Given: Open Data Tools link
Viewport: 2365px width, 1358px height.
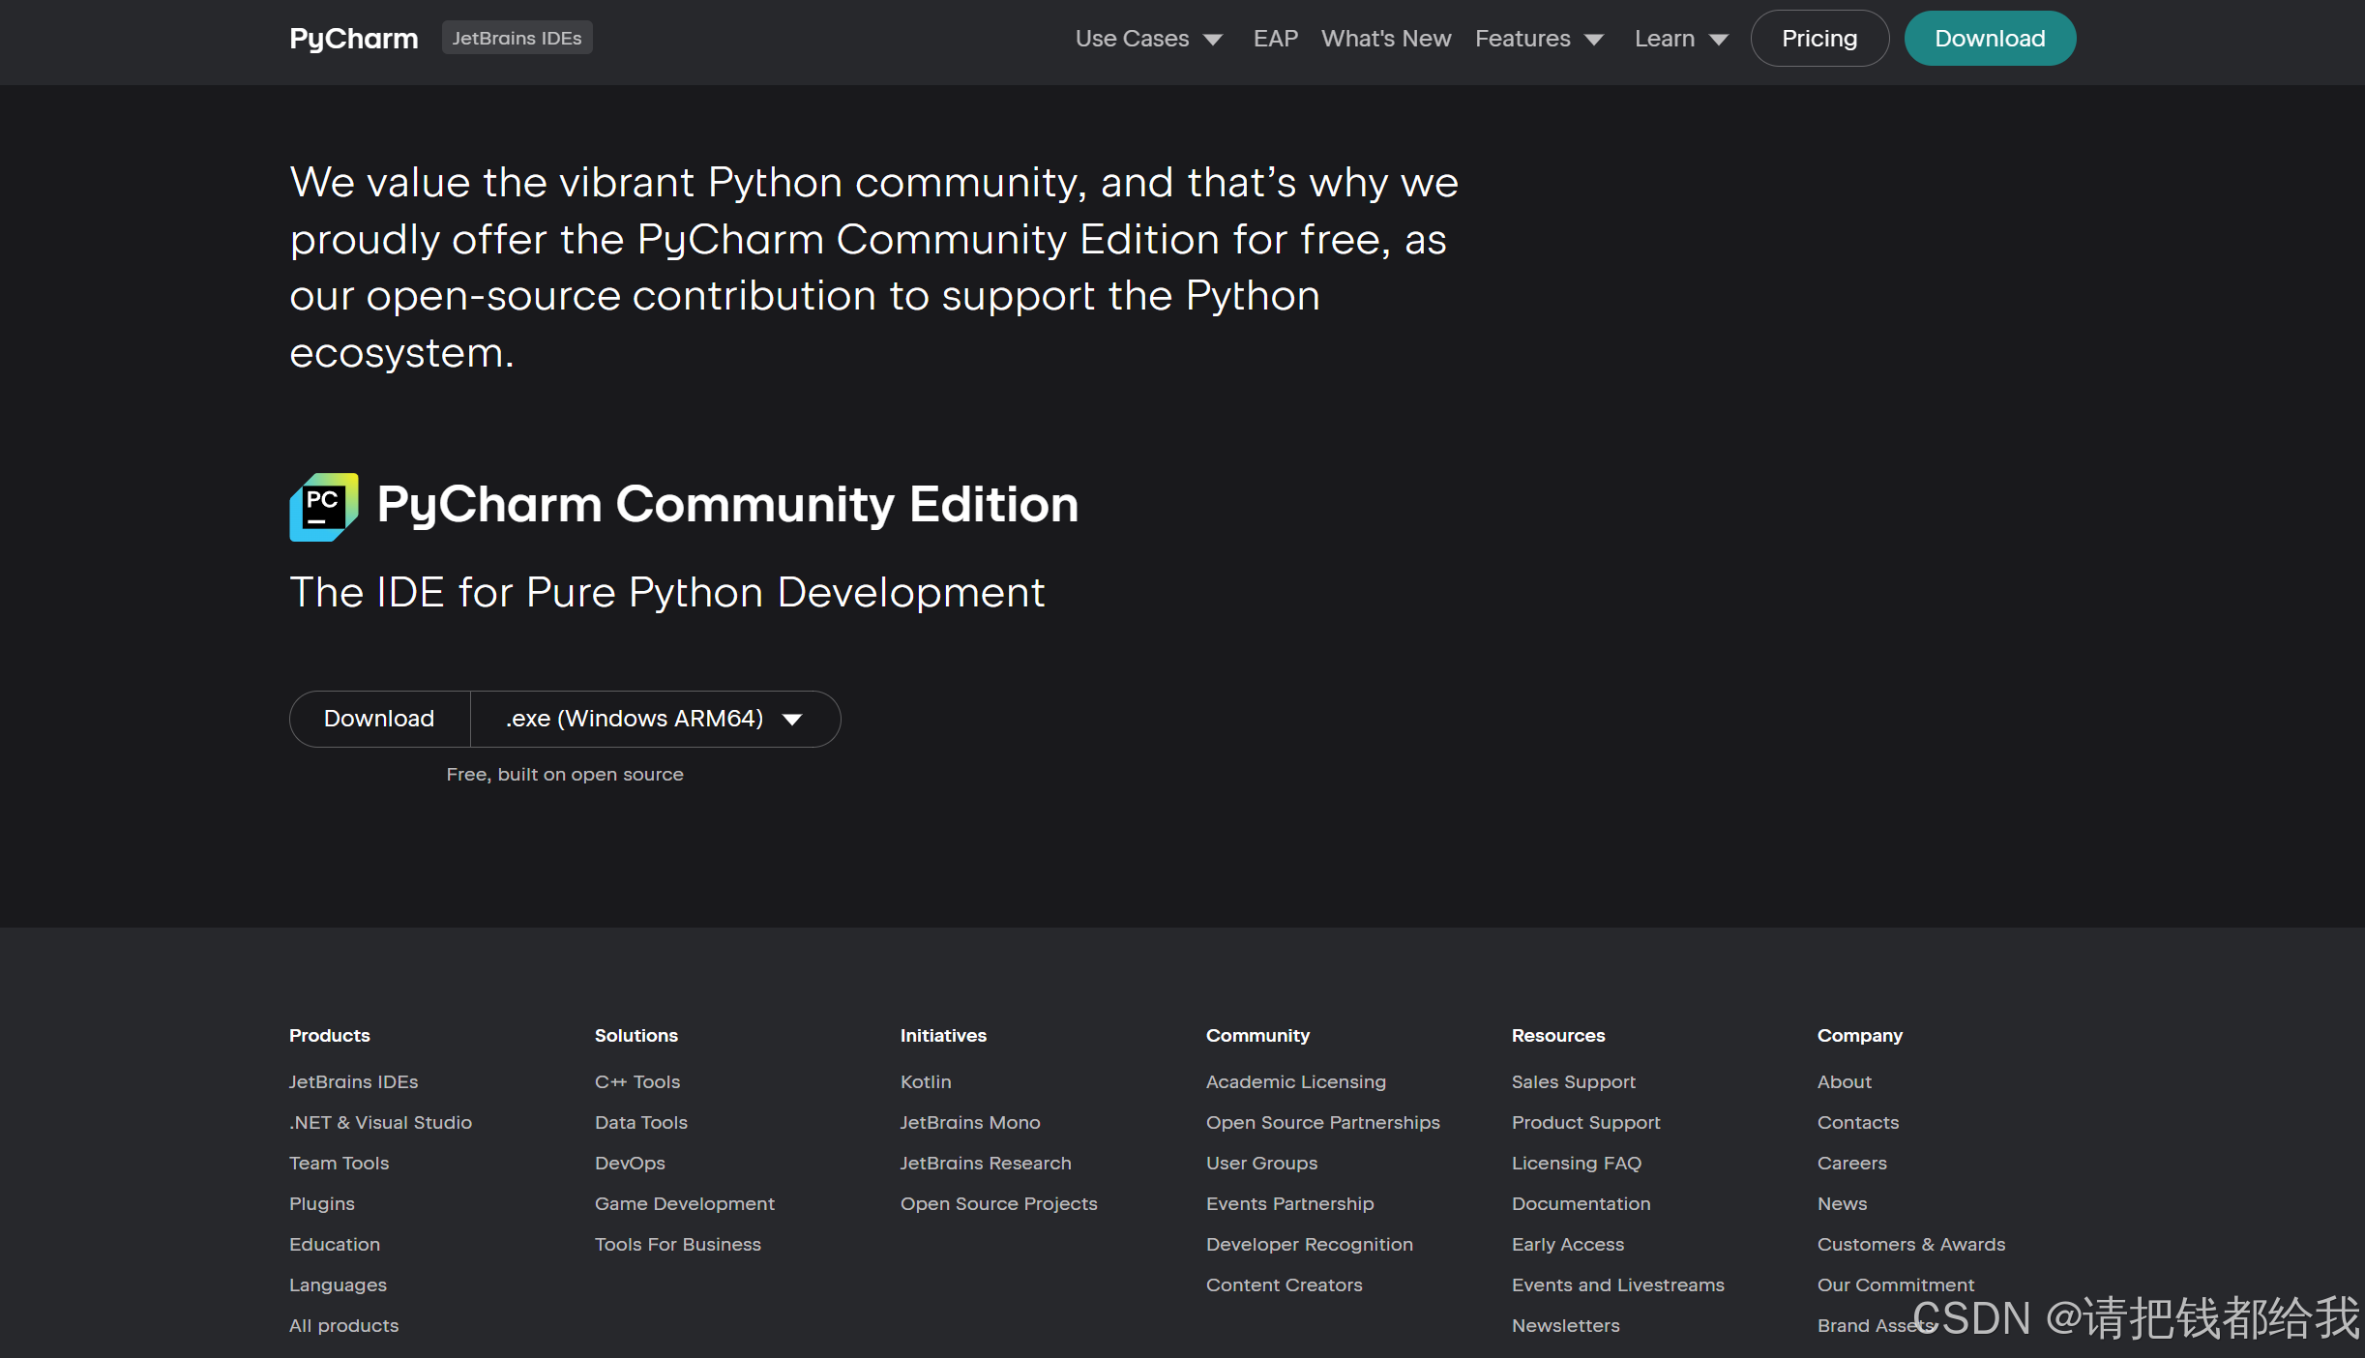Looking at the screenshot, I should 640,1122.
